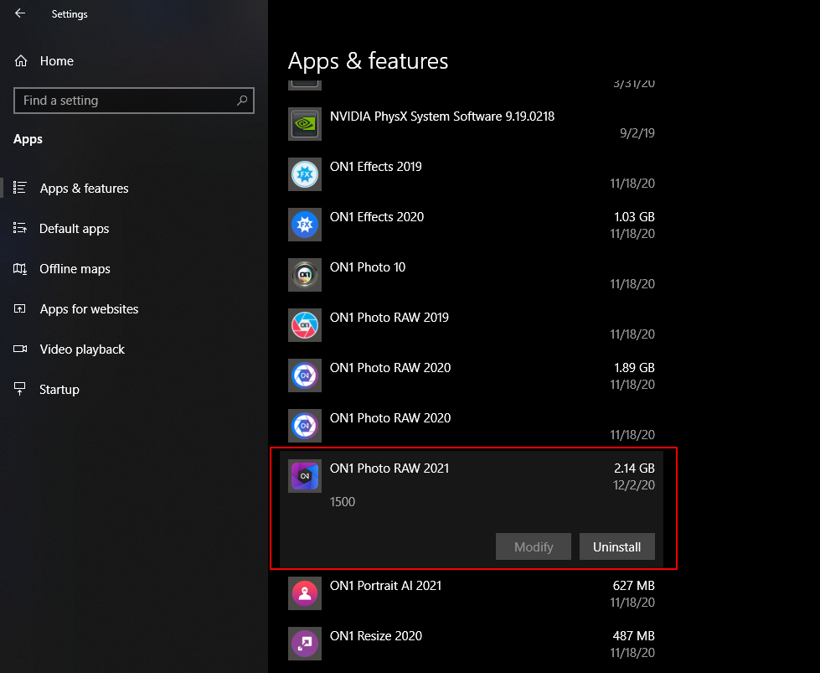Go back using the back arrow
Viewport: 820px width, 673px height.
(x=20, y=13)
